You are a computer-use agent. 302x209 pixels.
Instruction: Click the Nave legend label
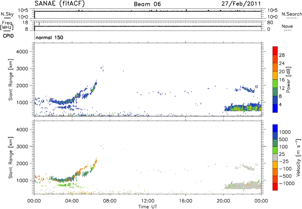coord(287,26)
